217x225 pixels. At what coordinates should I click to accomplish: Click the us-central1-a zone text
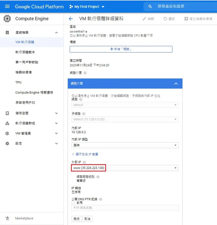(x=78, y=31)
